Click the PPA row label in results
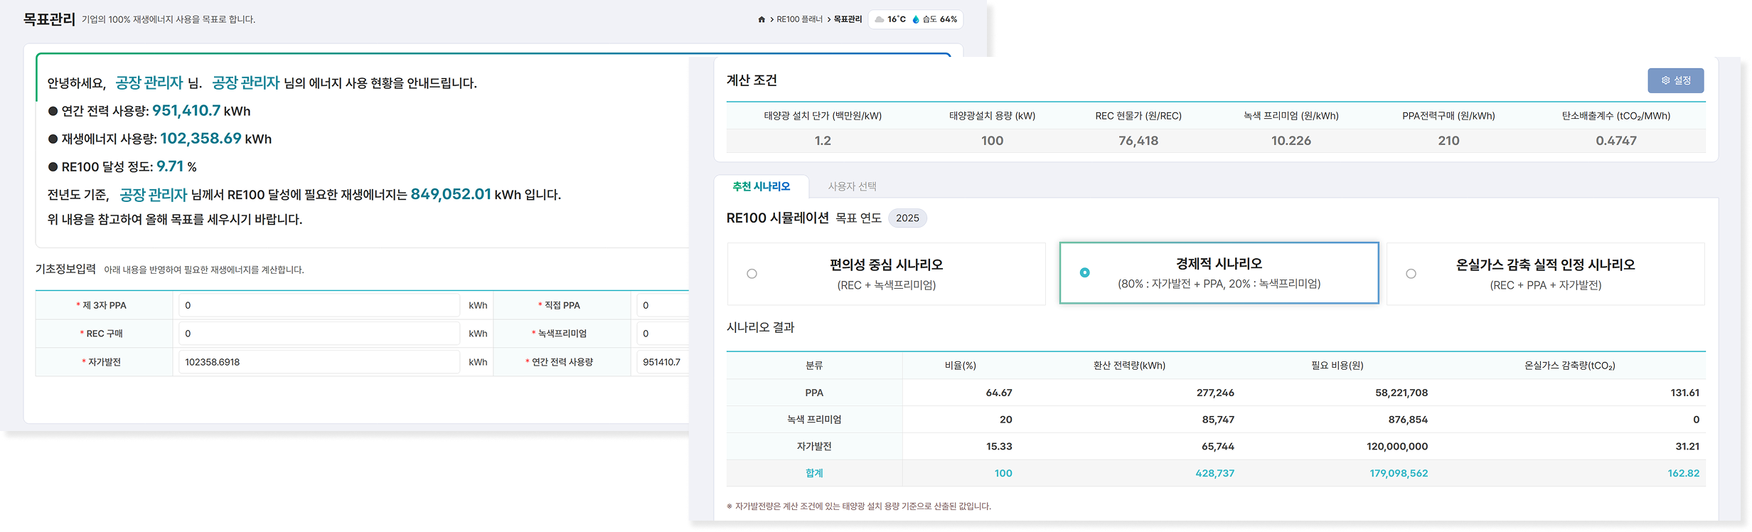Image resolution: width=1752 pixels, height=532 pixels. 814,393
